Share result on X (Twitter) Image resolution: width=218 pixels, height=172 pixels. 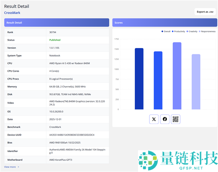point(154,119)
